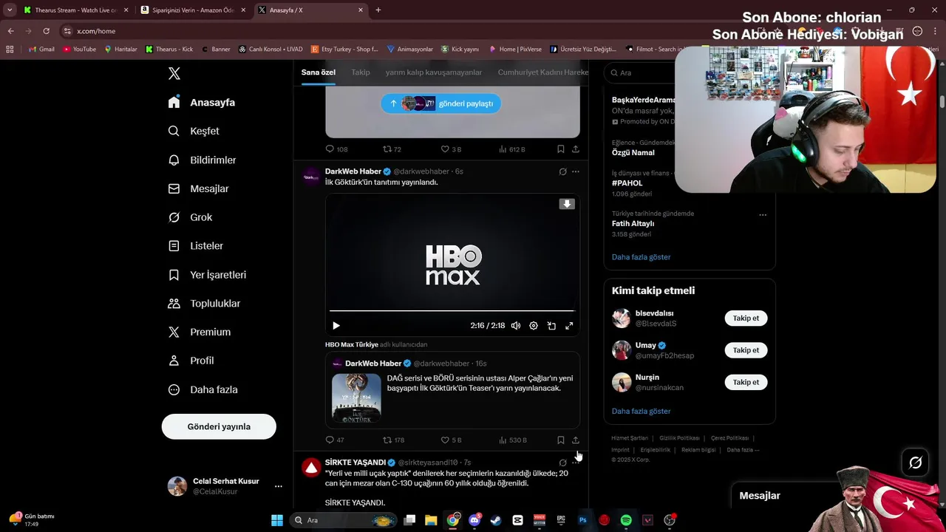
Task: Switch to Sana özel tab
Action: click(319, 72)
